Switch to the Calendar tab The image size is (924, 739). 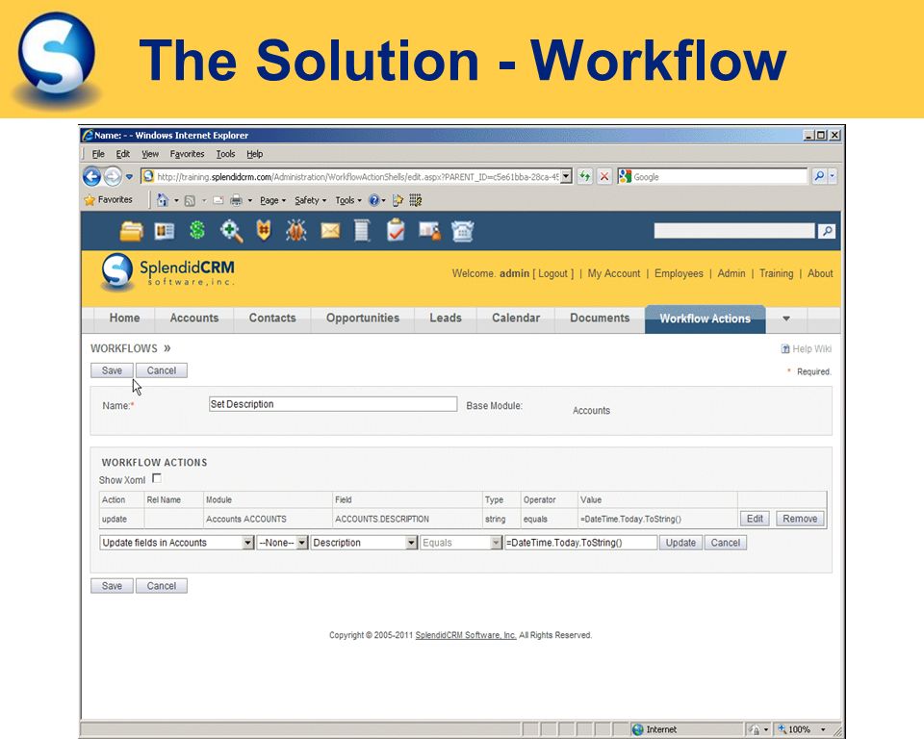(516, 319)
